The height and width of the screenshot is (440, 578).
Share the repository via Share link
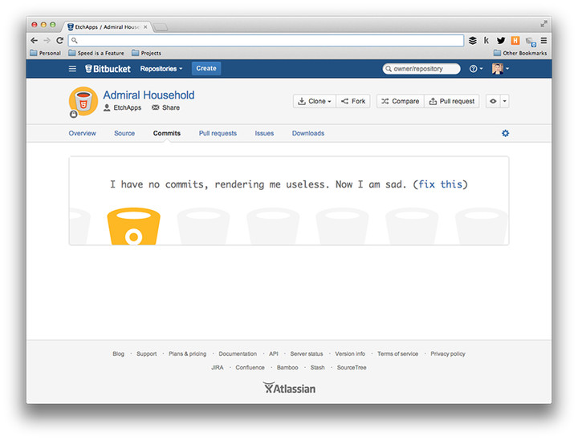(x=166, y=107)
